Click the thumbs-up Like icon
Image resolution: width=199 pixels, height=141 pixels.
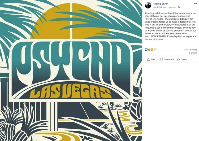pos(149,59)
